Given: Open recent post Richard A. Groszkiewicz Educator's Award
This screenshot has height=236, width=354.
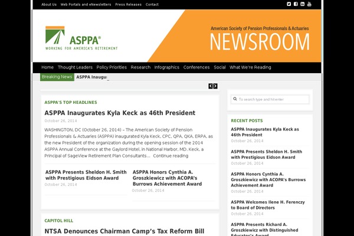Looking at the screenshot, I should click(x=264, y=230).
